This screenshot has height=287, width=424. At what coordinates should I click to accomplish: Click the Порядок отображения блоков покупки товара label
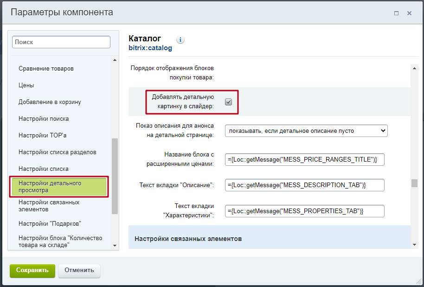coord(172,73)
